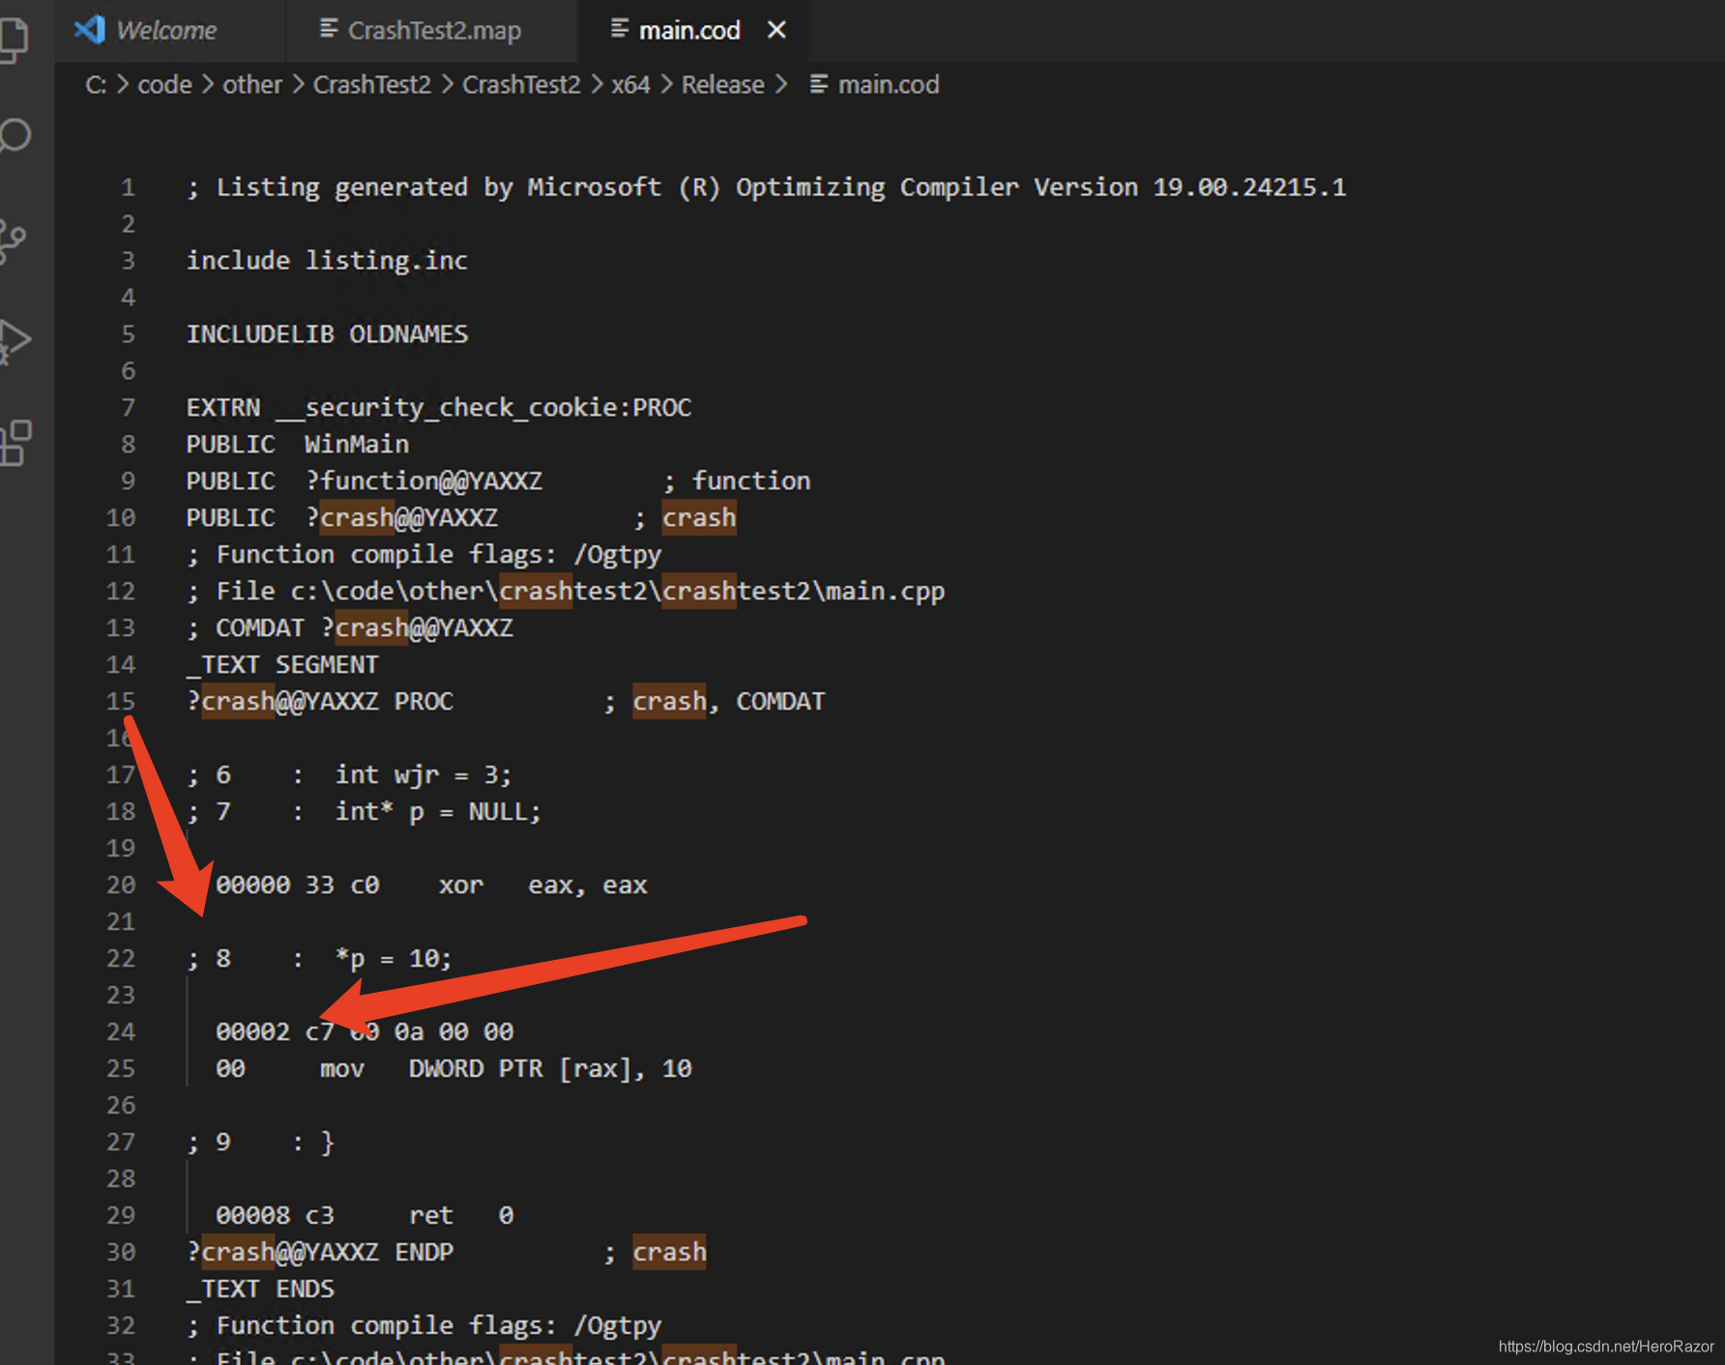Click 'mov DWORD PTR [rax], 10' instruction
1725x1365 pixels.
point(506,1069)
